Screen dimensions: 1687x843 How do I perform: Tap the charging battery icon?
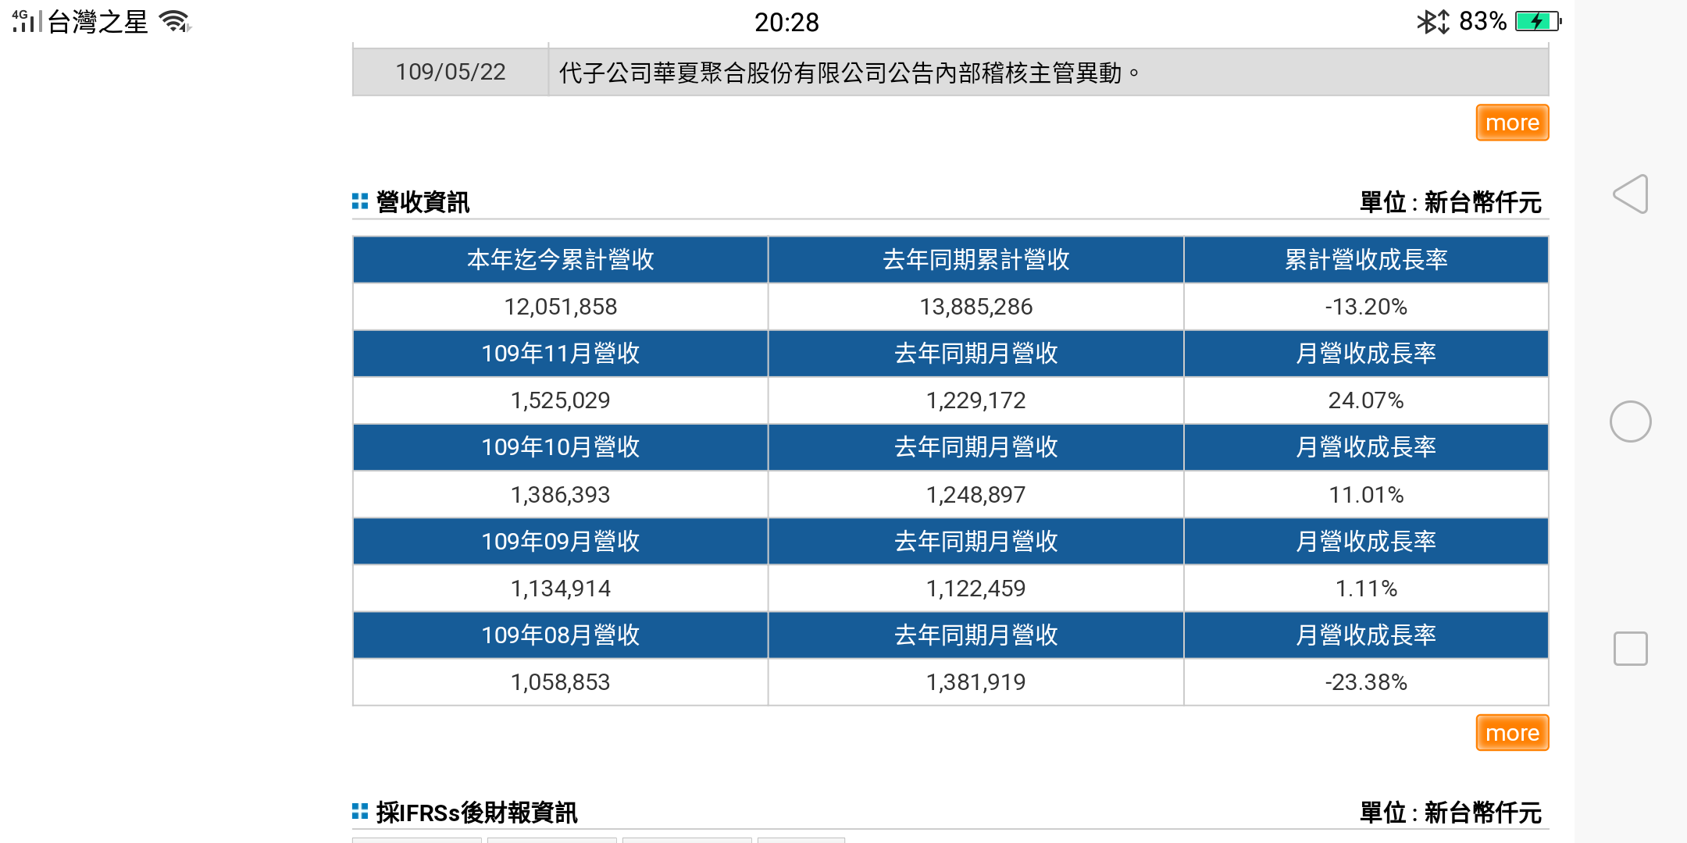[1536, 21]
